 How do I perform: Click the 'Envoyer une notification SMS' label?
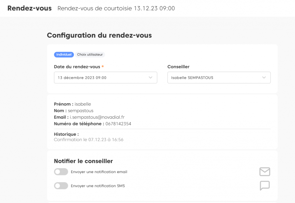pyautogui.click(x=98, y=186)
